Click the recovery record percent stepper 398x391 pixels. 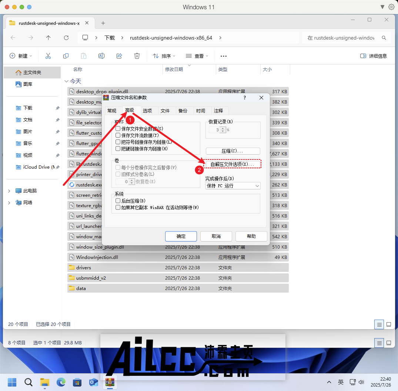pyautogui.click(x=223, y=130)
